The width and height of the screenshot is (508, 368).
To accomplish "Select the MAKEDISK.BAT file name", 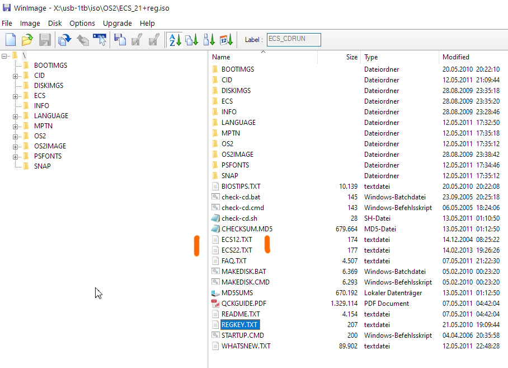I will pos(243,272).
